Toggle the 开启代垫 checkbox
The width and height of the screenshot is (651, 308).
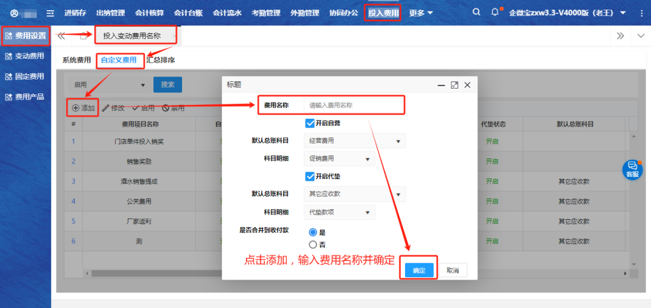pos(310,177)
